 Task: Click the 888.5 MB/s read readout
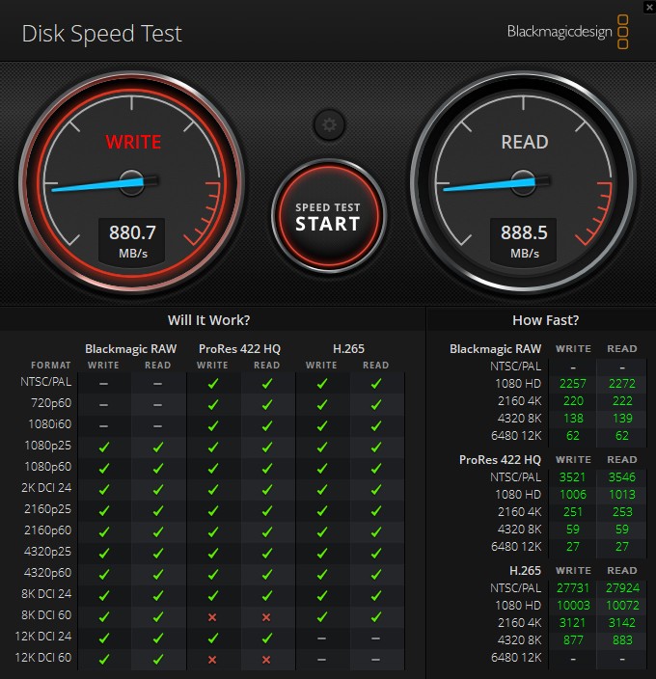point(524,240)
